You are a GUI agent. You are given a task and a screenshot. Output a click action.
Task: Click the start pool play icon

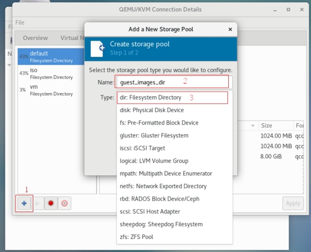(x=37, y=203)
